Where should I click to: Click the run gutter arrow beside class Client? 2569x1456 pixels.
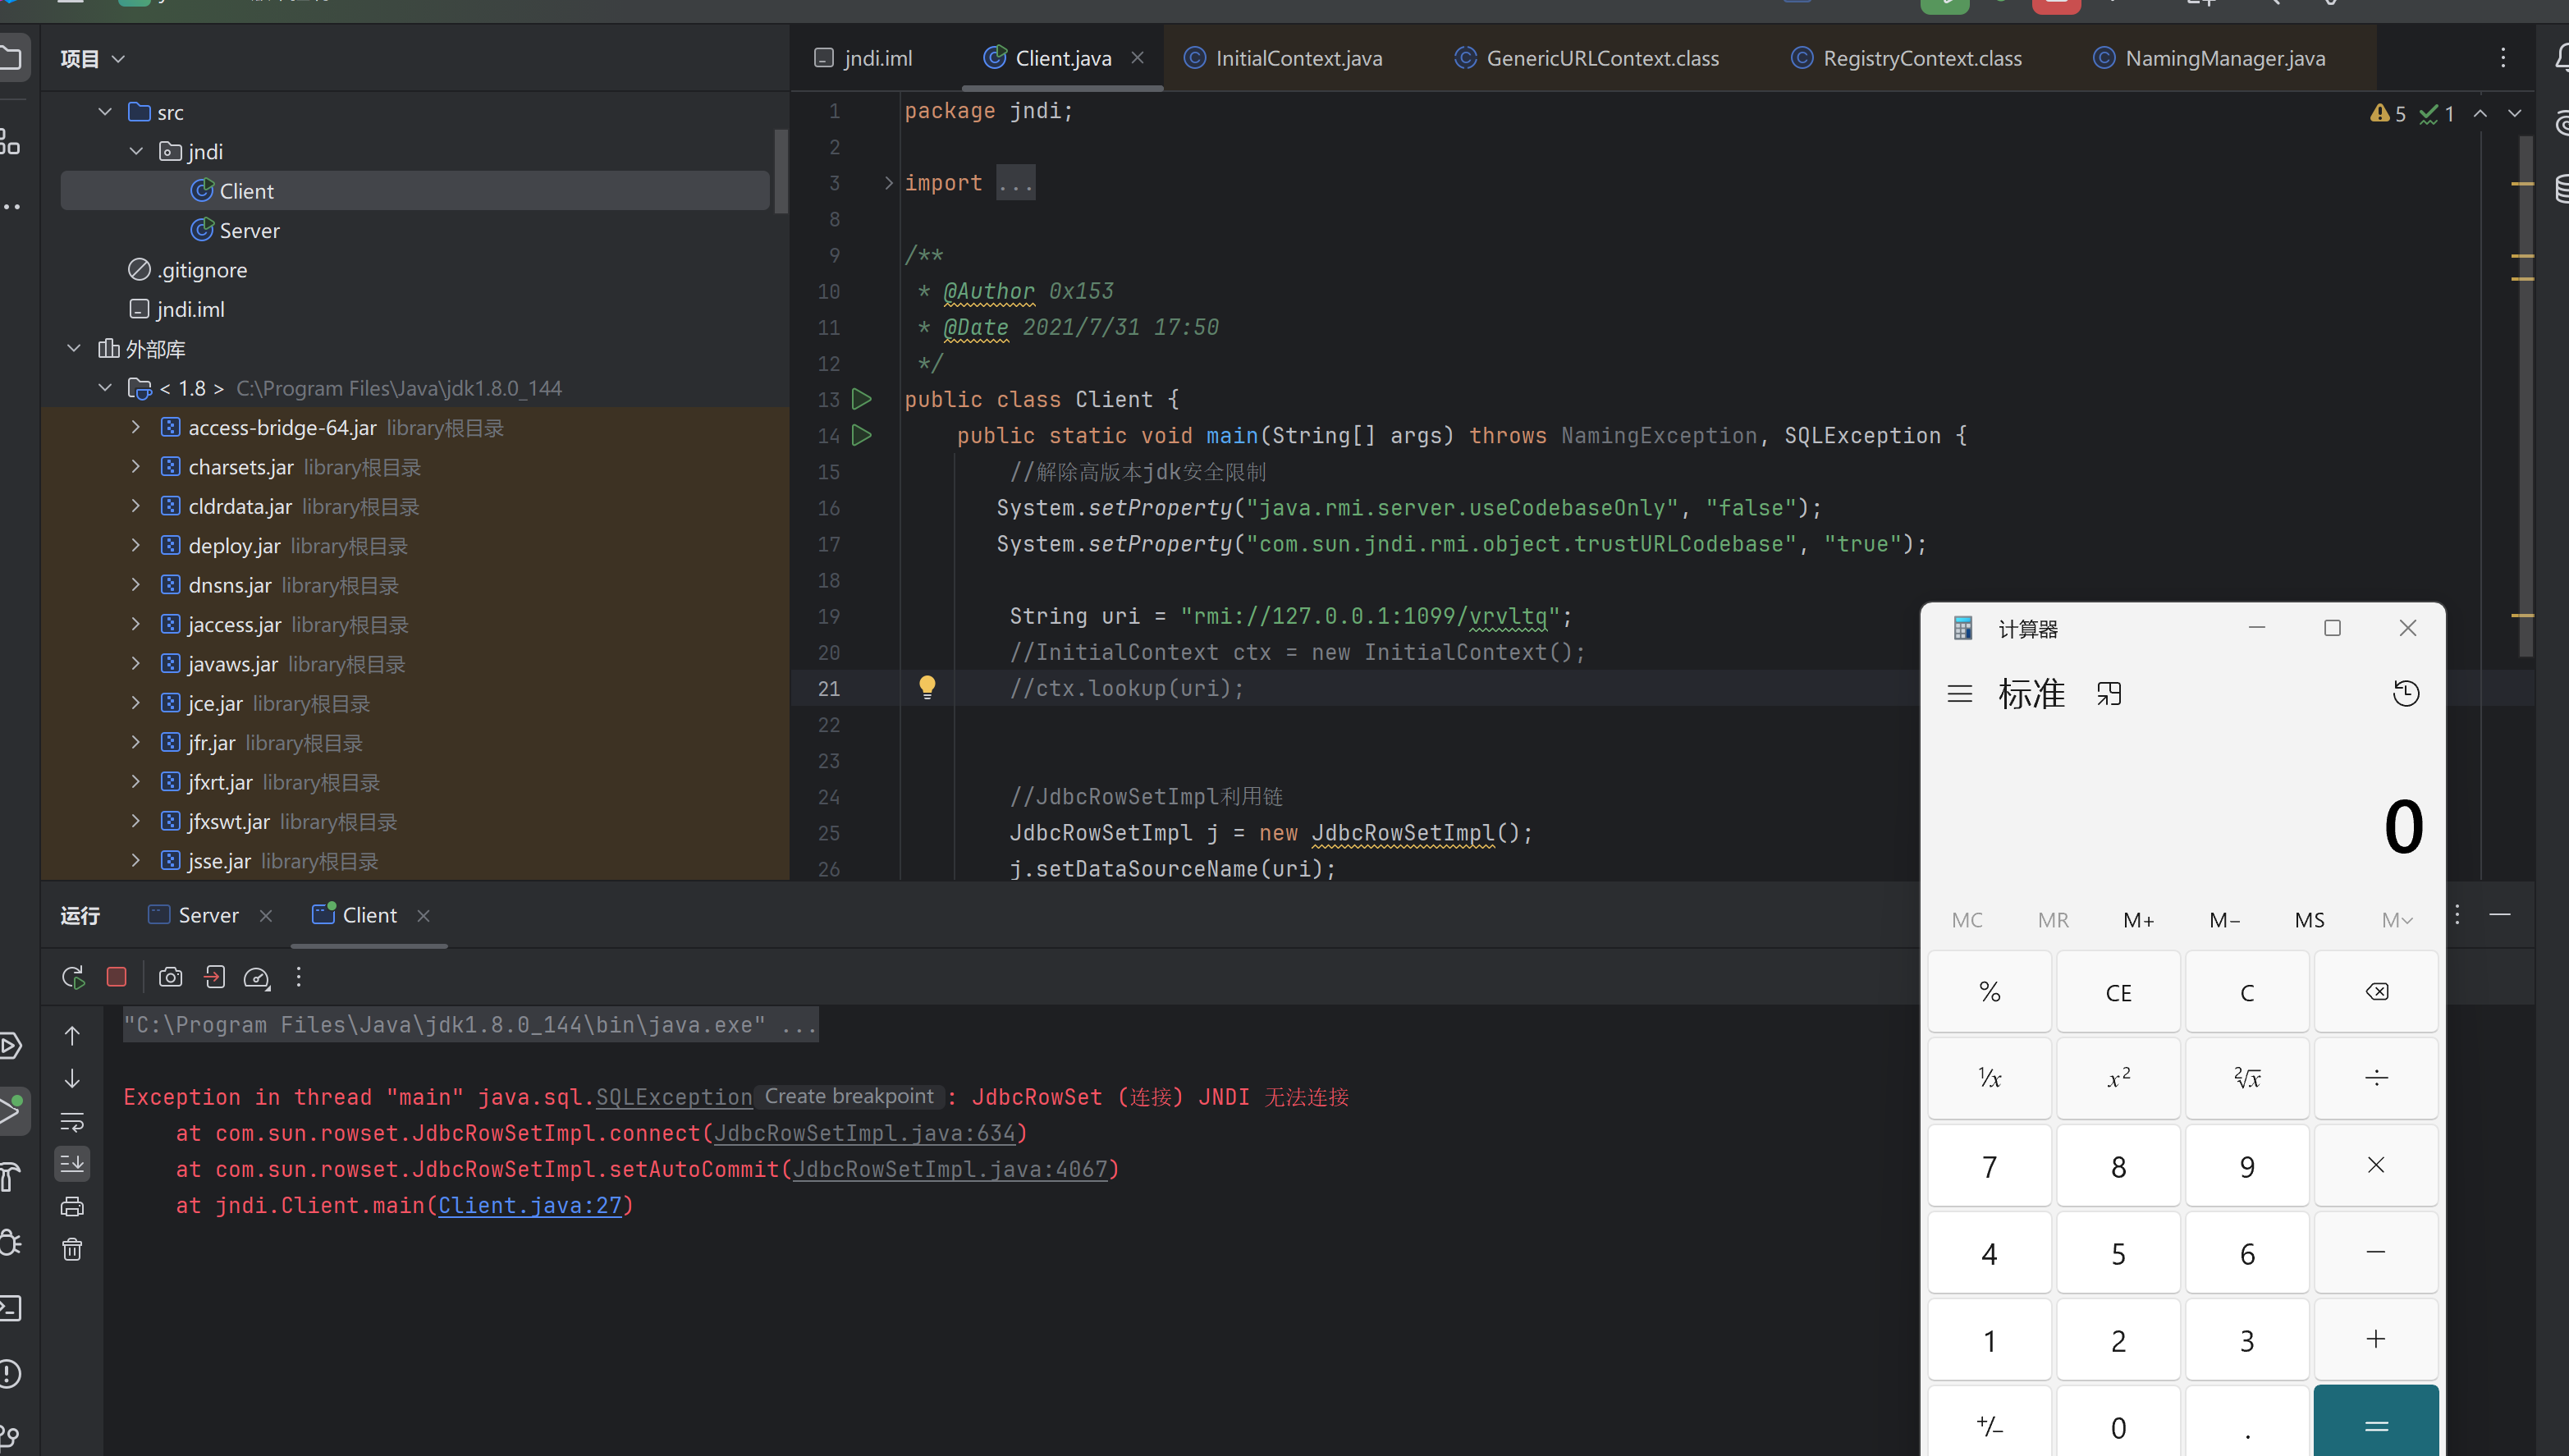[x=861, y=399]
